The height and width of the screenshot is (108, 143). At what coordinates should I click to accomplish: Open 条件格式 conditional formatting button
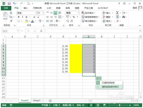[88, 13]
